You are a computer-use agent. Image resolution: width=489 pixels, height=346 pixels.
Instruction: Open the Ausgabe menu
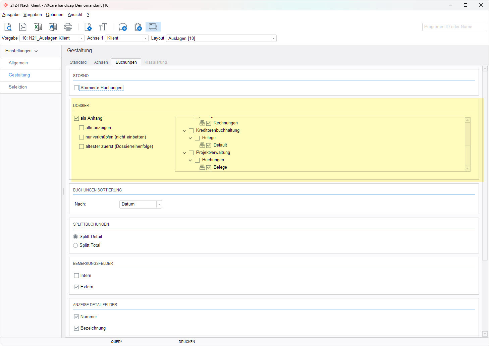(x=11, y=15)
